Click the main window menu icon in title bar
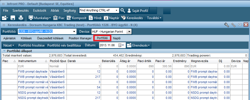This screenshot has height=100, width=250. tap(3, 4)
